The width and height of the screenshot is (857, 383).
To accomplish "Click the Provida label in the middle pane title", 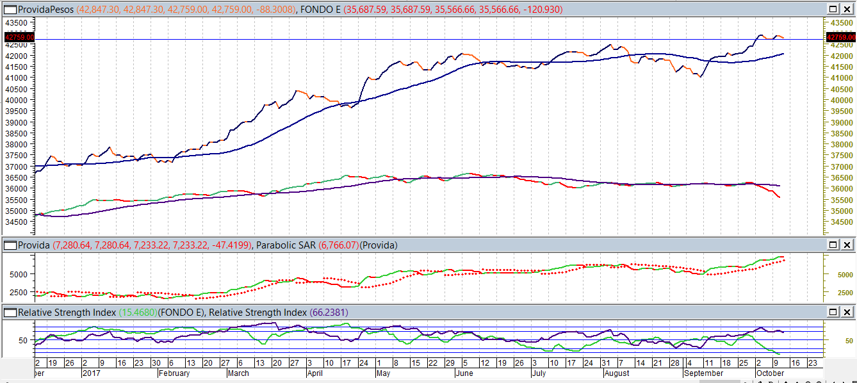I will 34,245.
